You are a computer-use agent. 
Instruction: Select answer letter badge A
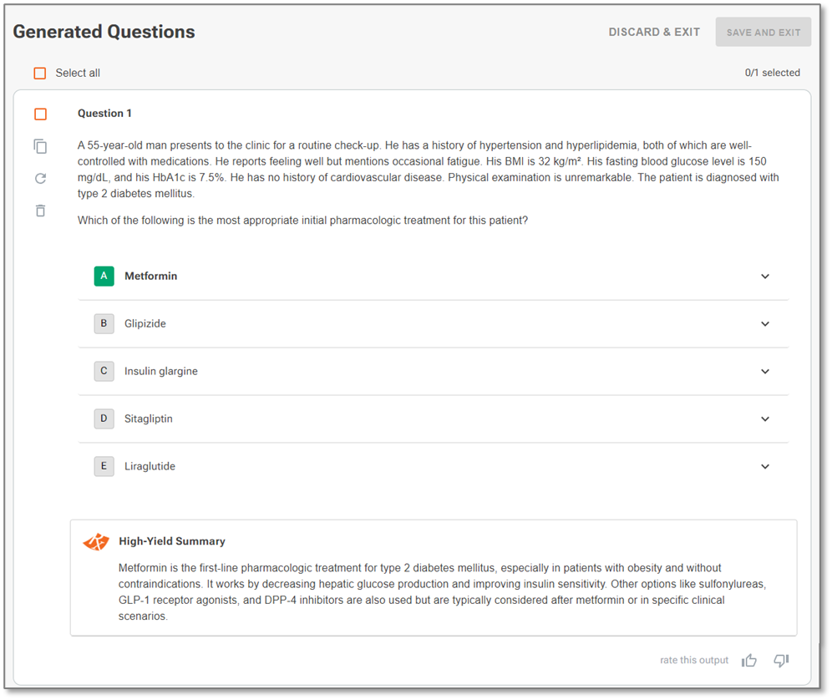pyautogui.click(x=104, y=276)
